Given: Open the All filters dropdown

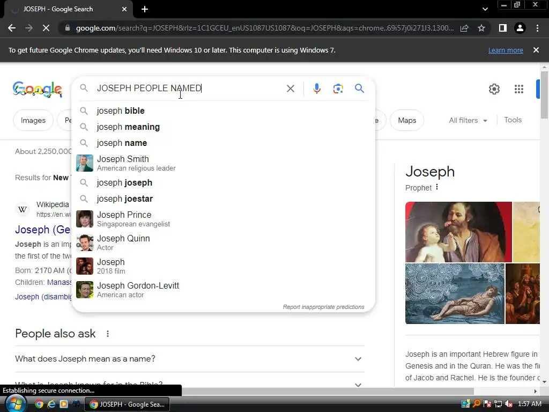Looking at the screenshot, I should 468,120.
